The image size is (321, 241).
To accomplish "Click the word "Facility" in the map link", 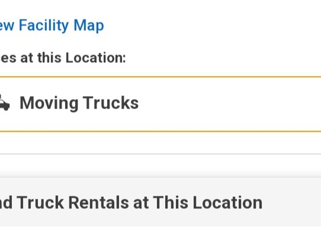I will (x=44, y=26).
